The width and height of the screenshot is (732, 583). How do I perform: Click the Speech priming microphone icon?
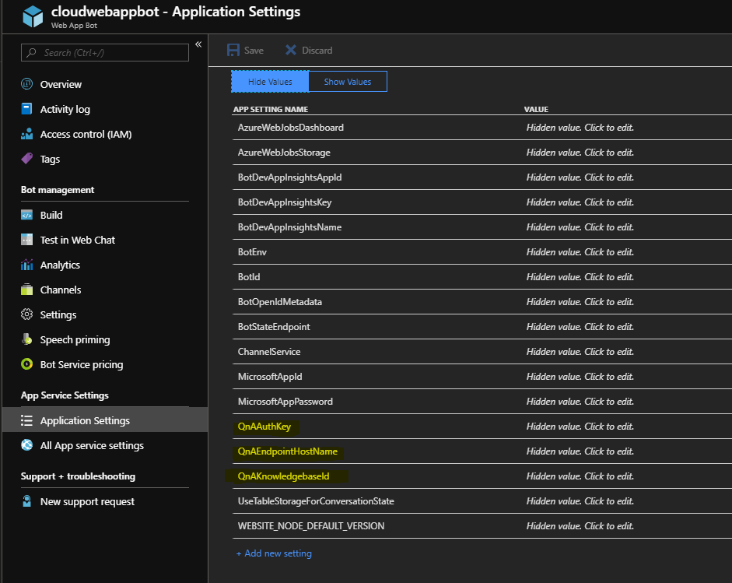[x=26, y=339]
